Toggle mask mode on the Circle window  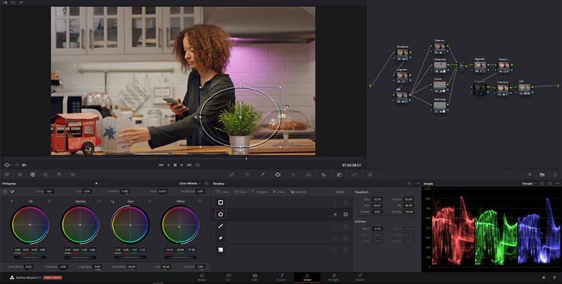(x=345, y=214)
